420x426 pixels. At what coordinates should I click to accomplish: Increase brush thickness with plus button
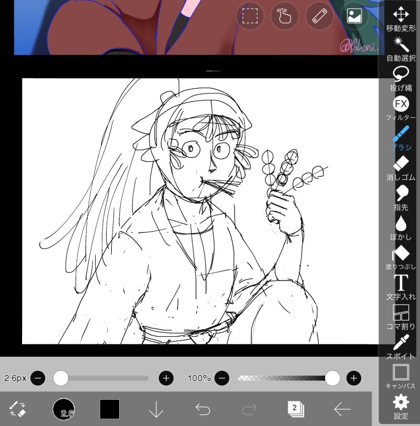[x=166, y=378]
